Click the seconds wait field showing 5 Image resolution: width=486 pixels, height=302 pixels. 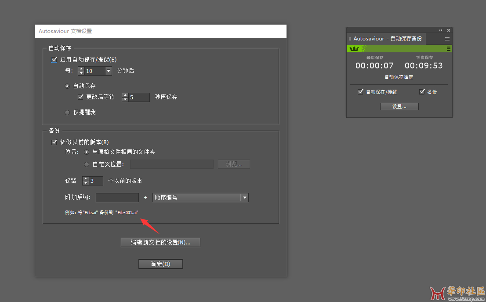[x=139, y=97]
